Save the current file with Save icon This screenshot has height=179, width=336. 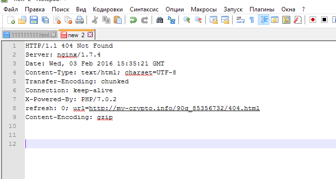[x=34, y=20]
